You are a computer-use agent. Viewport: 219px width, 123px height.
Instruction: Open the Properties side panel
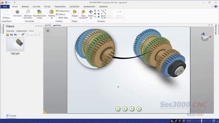3,29
